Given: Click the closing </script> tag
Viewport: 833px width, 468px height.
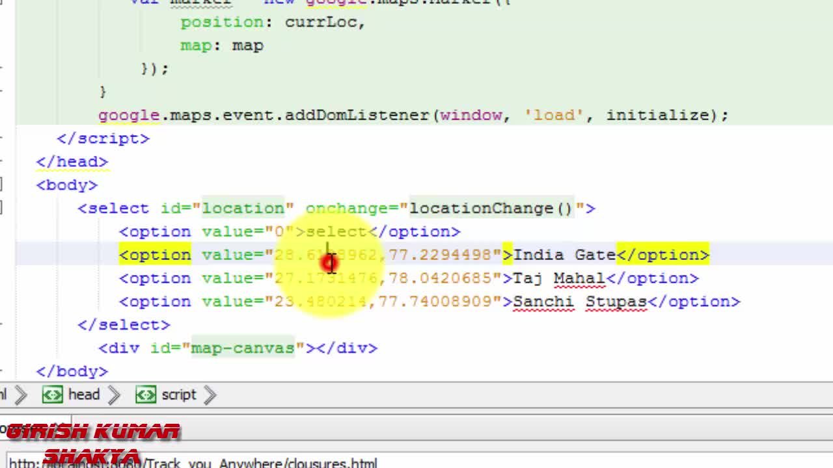Looking at the screenshot, I should pos(103,138).
